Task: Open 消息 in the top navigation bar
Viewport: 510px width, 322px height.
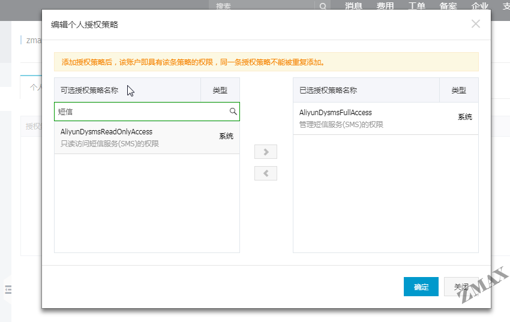Action: point(353,6)
